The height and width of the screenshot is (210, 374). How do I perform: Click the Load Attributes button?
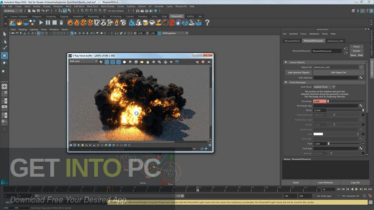tap(325, 183)
